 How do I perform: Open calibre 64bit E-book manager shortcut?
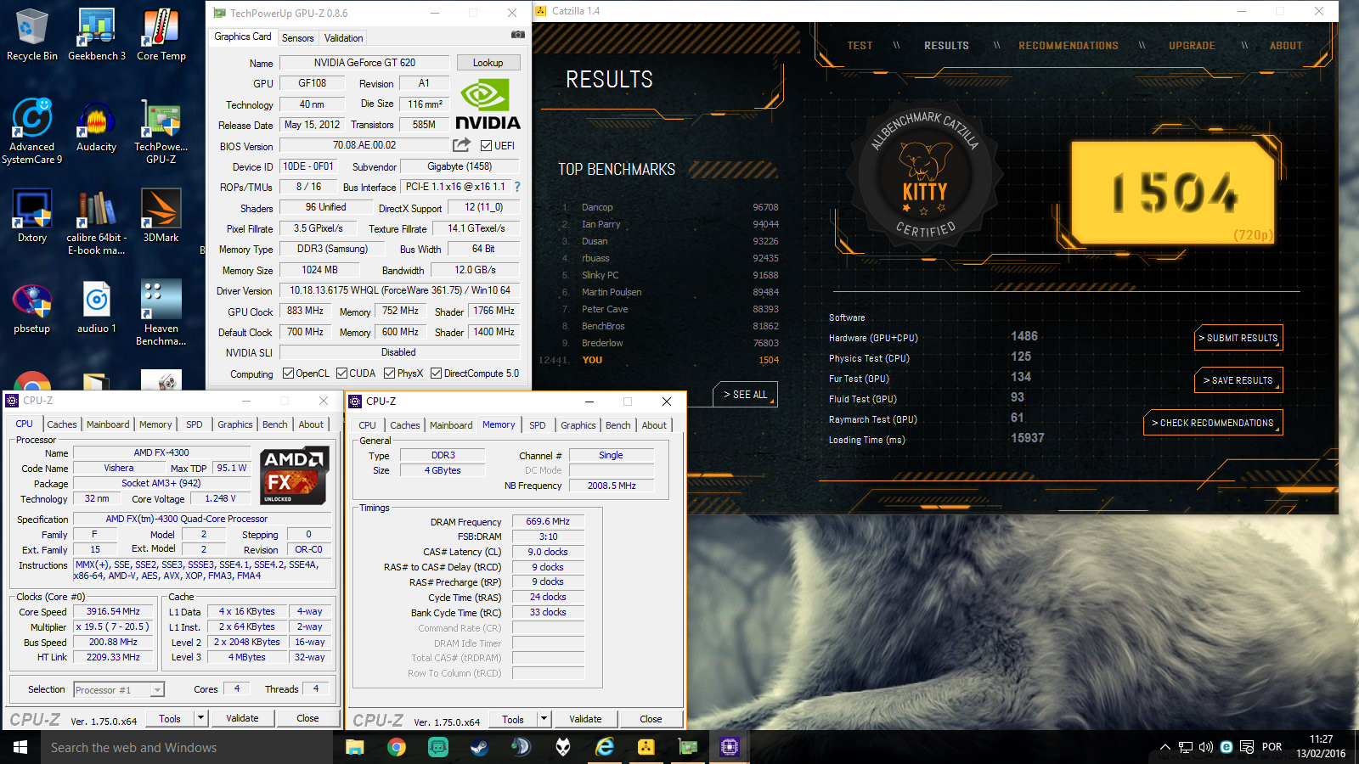click(x=97, y=222)
